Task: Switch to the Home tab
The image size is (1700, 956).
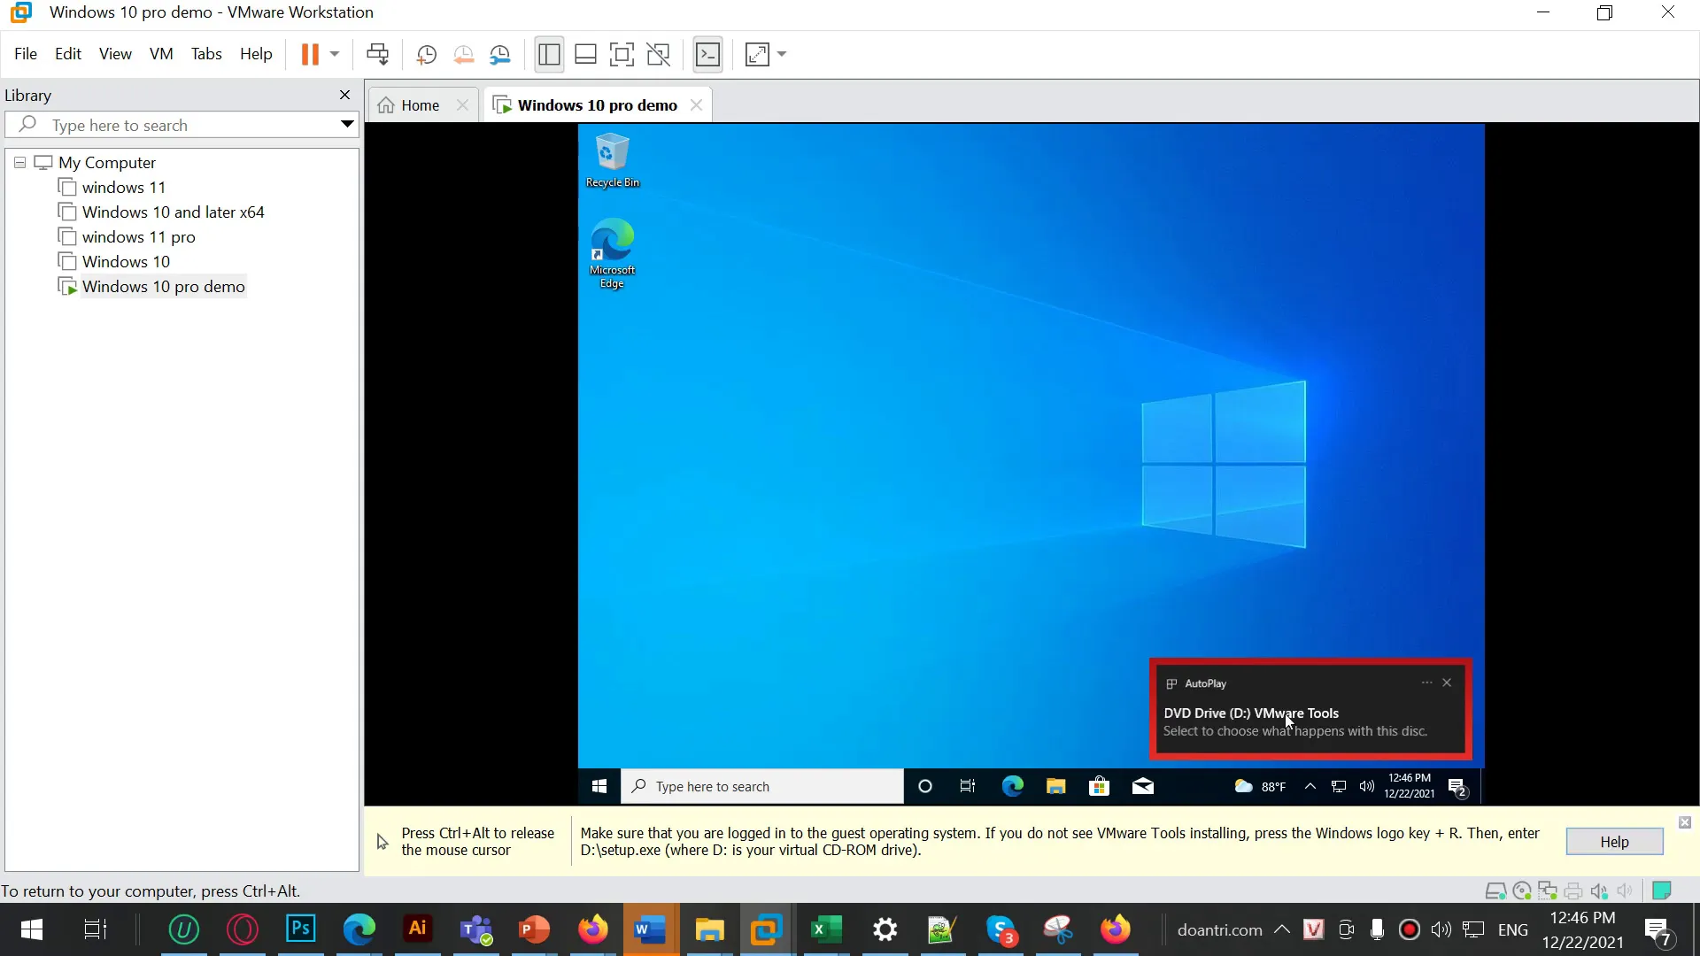Action: coord(418,104)
